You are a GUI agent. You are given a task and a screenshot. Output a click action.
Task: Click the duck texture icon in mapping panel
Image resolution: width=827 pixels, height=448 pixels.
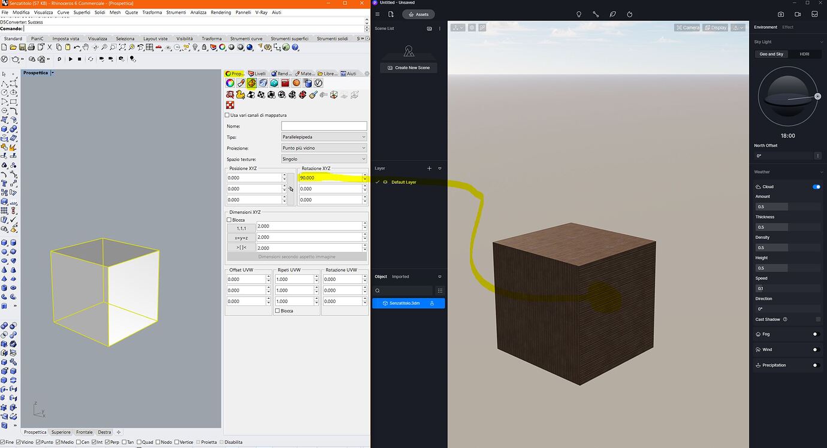pos(241,94)
